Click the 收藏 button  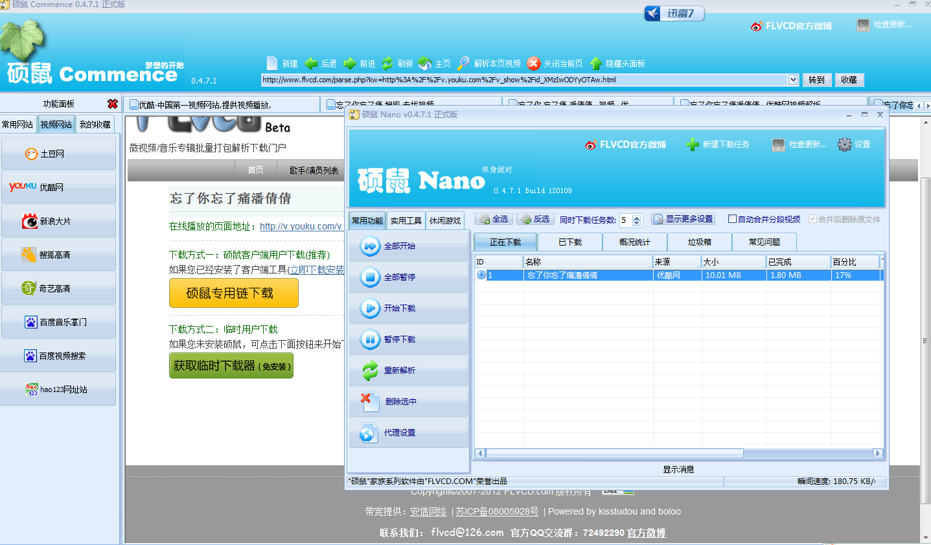[x=849, y=80]
